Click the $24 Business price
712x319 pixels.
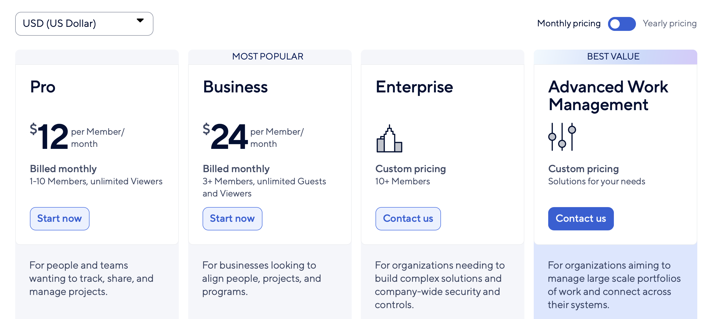point(225,136)
